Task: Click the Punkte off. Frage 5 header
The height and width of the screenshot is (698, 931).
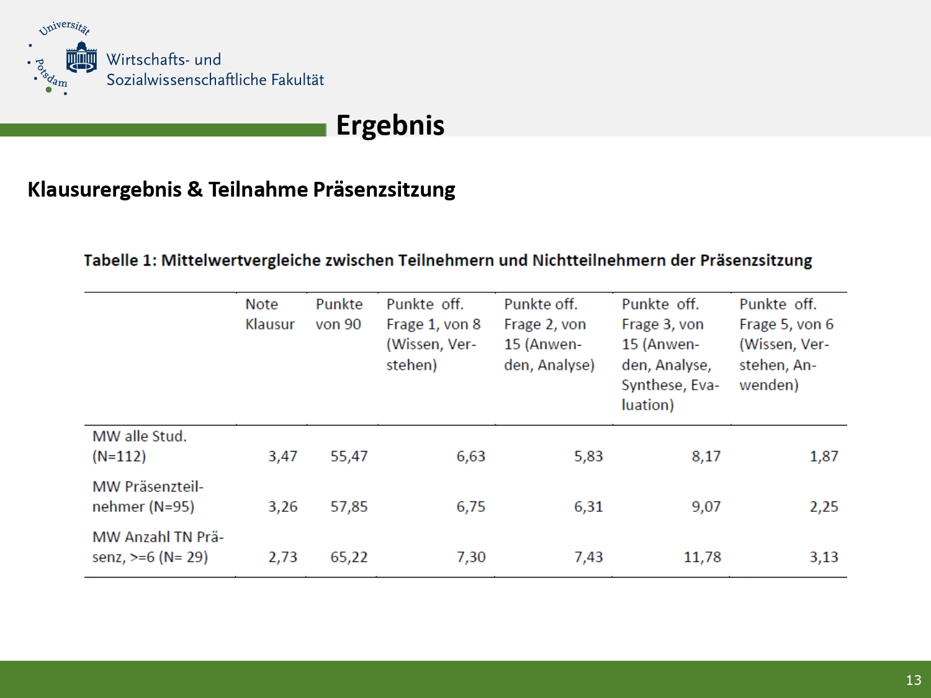Action: tap(786, 344)
